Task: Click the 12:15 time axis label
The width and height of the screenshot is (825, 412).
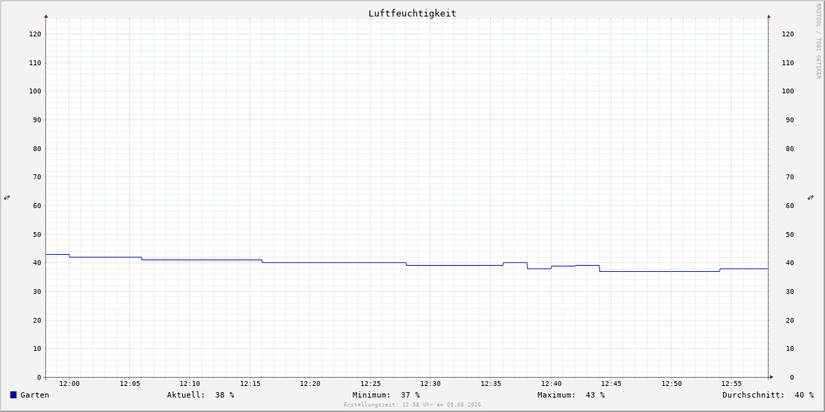Action: (250, 384)
